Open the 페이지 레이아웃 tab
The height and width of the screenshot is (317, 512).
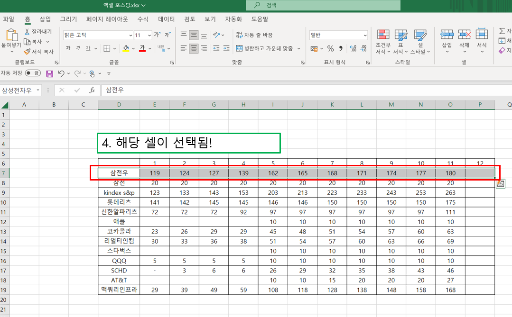pyautogui.click(x=107, y=19)
